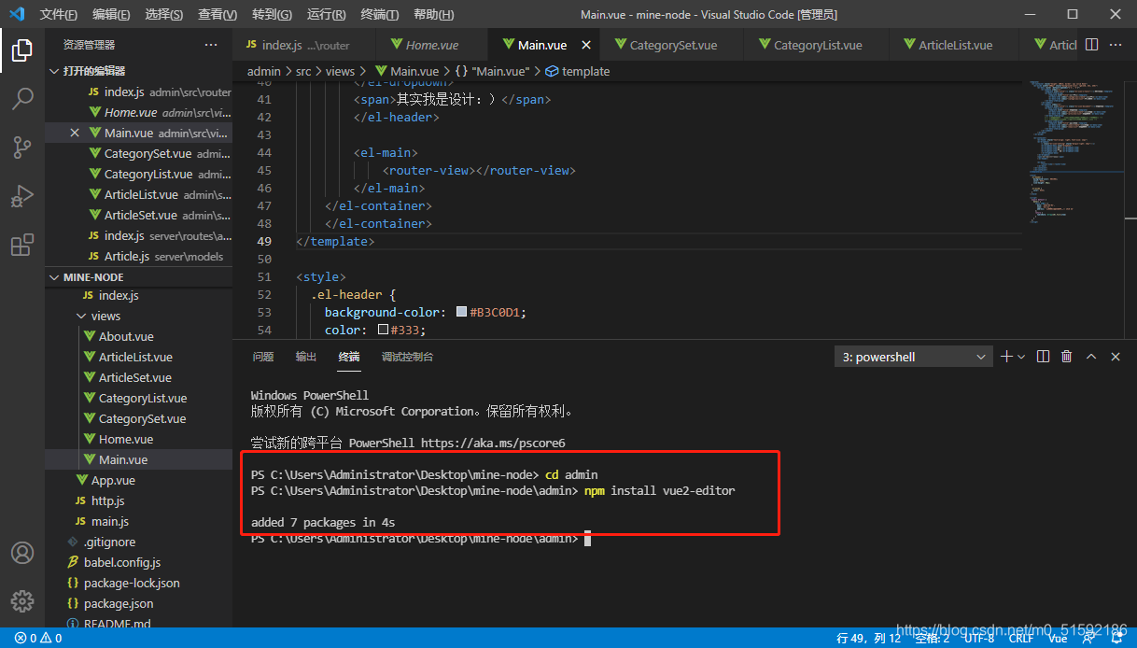Click the #B3C0D1 color swatch in code
This screenshot has height=648, width=1137.
point(462,312)
